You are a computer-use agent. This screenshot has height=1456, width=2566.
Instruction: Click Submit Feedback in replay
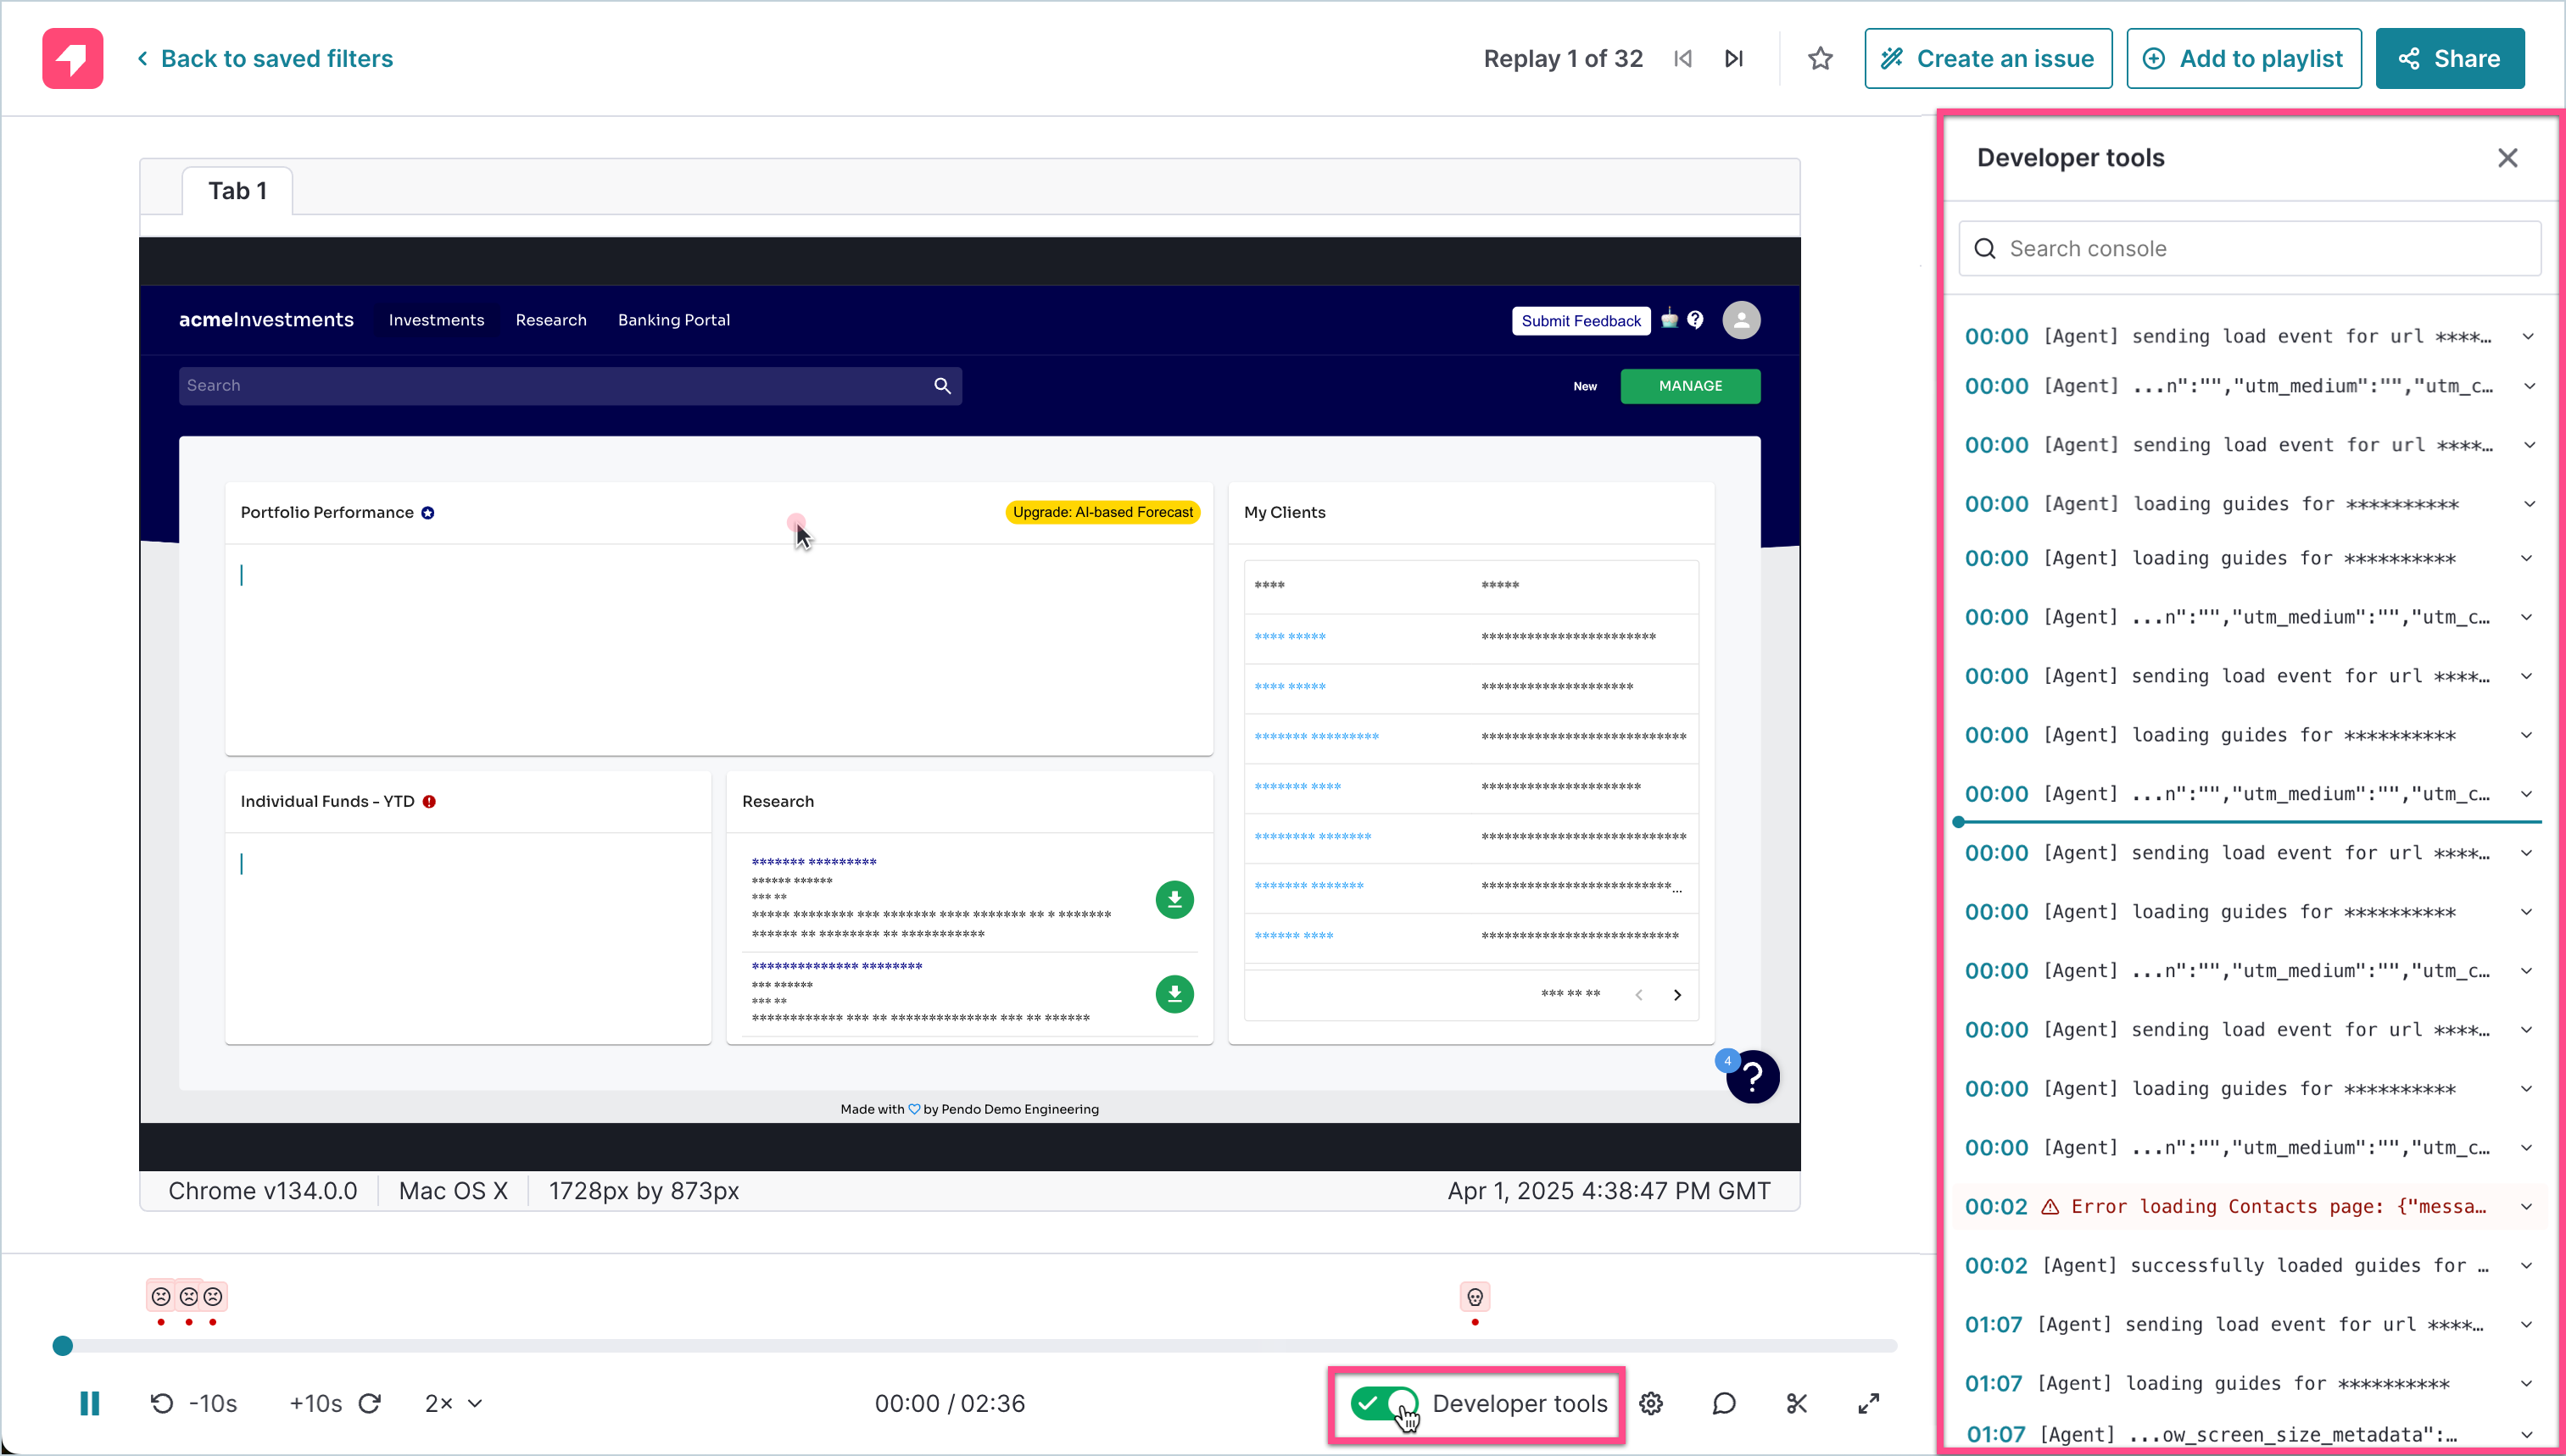[1581, 320]
